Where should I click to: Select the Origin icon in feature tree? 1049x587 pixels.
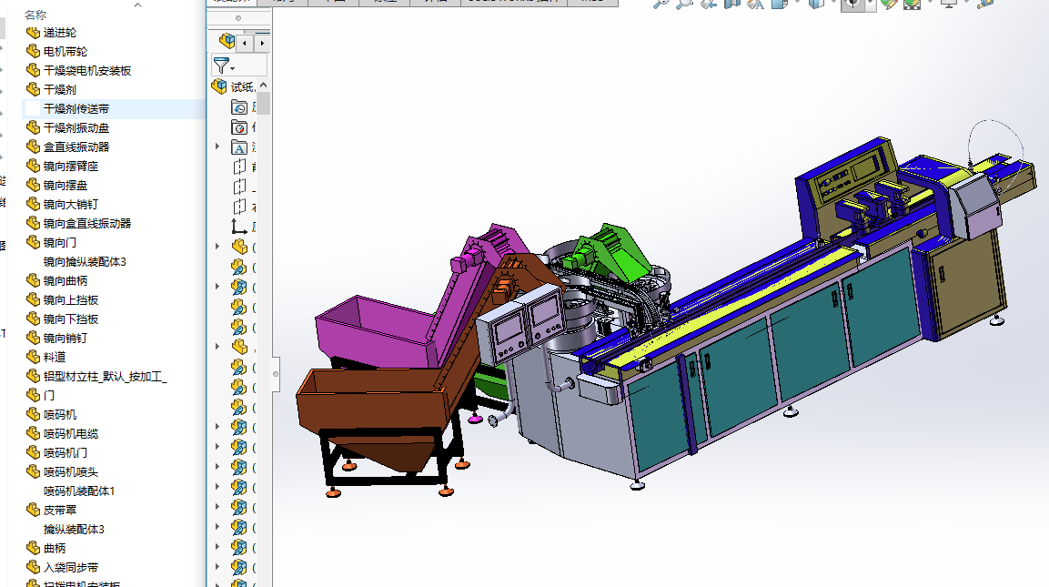coord(239,228)
